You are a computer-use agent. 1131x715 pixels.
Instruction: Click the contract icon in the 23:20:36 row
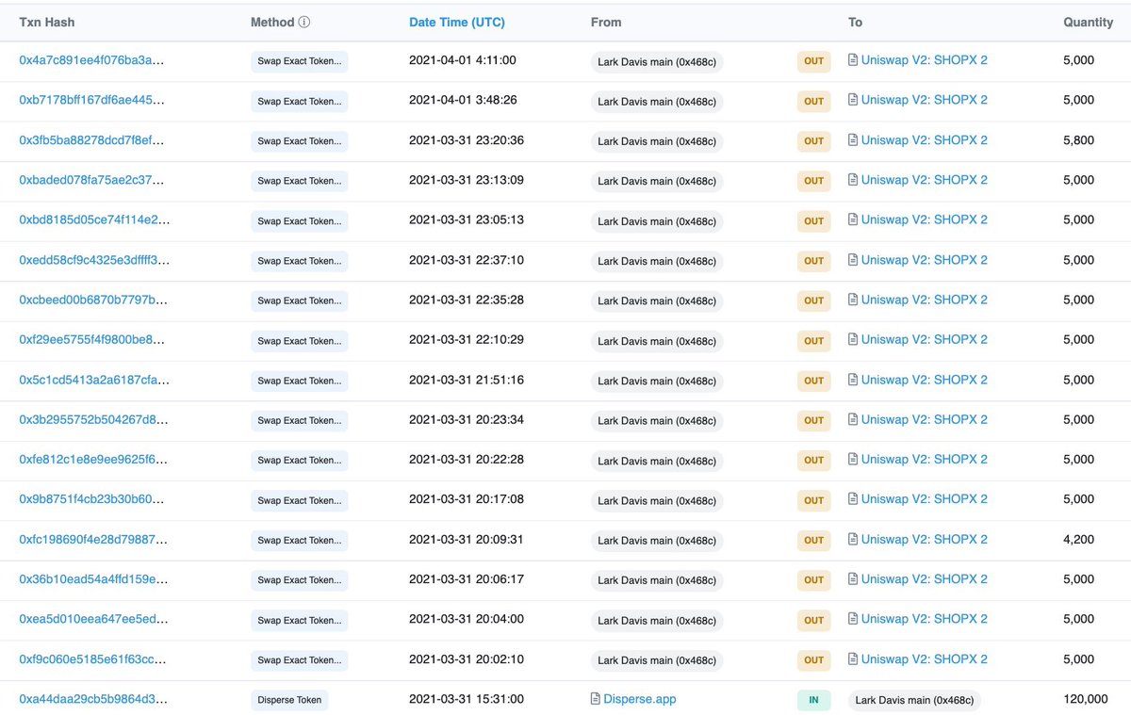tap(853, 140)
